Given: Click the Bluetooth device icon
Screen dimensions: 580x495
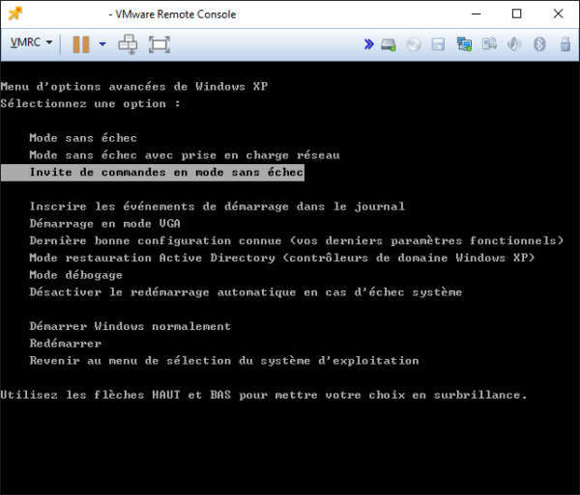Looking at the screenshot, I should [539, 44].
